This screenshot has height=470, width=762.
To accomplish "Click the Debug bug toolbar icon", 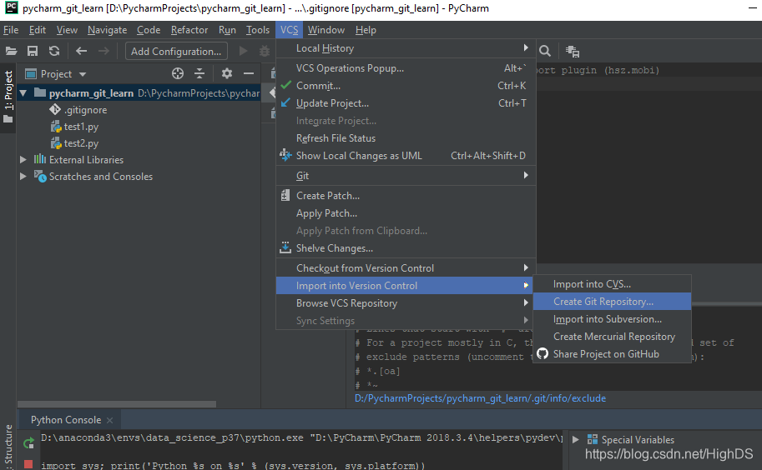I will (265, 51).
